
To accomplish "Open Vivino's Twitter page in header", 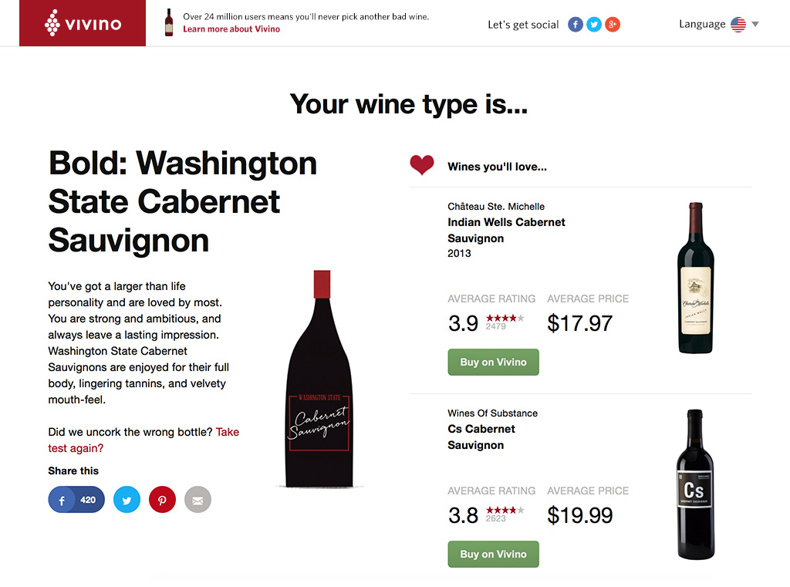I will 594,24.
